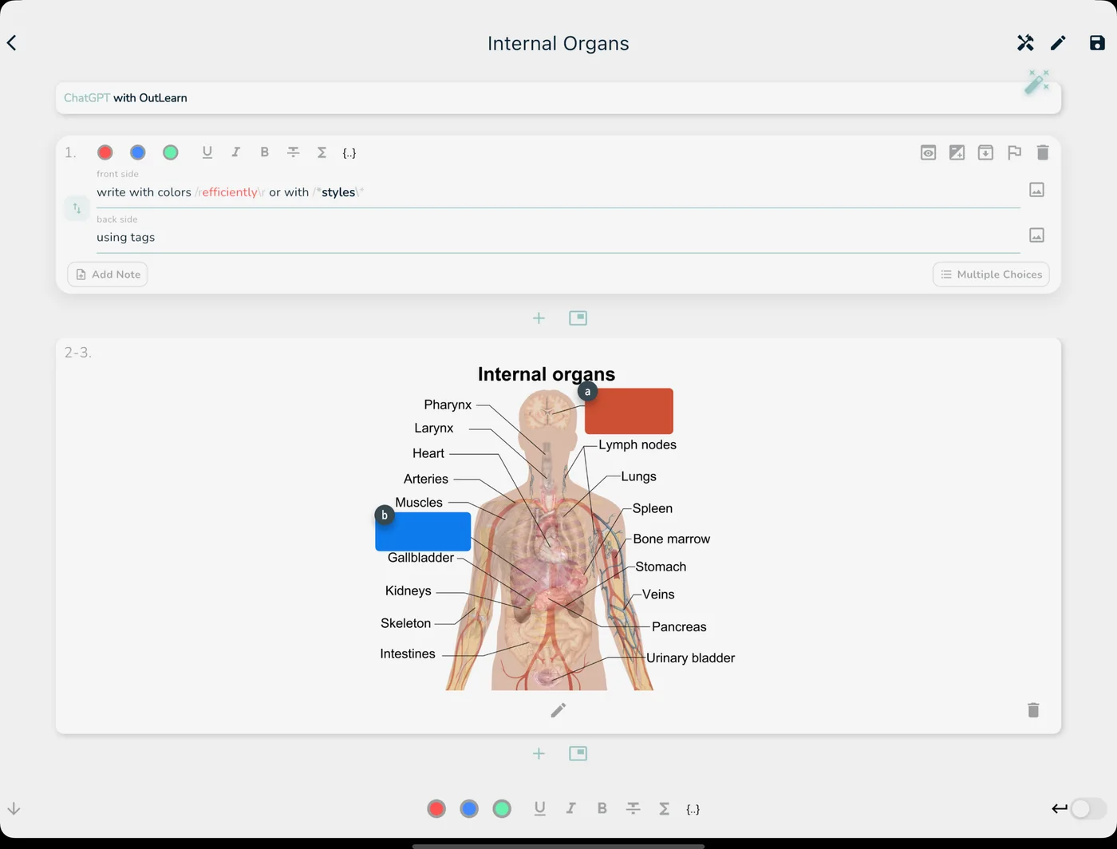Apply bold from card 1 toolbar
1117x849 pixels.
pyautogui.click(x=264, y=152)
